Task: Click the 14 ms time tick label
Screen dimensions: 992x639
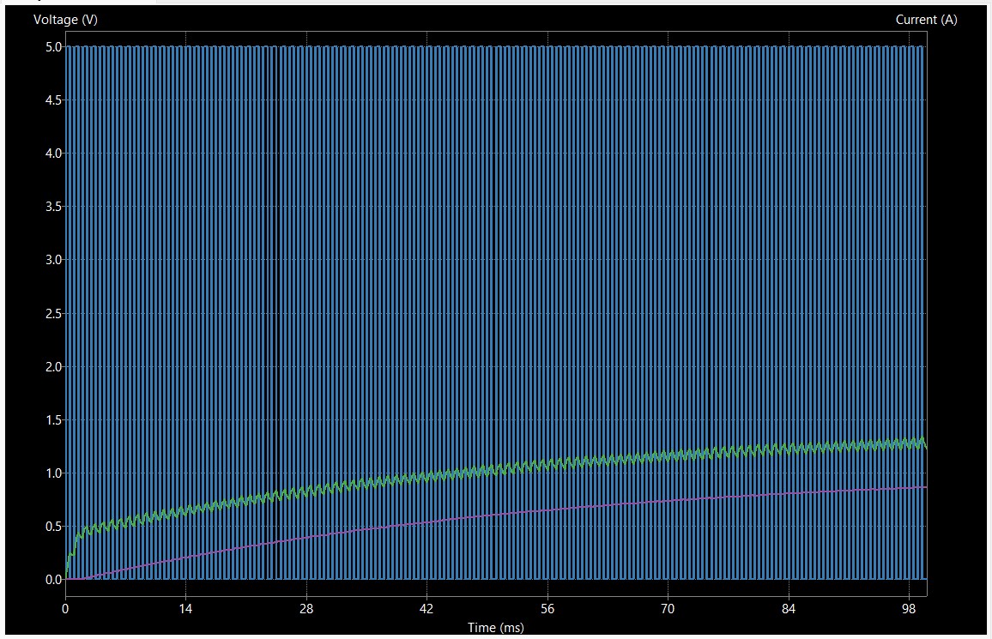Action: [x=185, y=609]
